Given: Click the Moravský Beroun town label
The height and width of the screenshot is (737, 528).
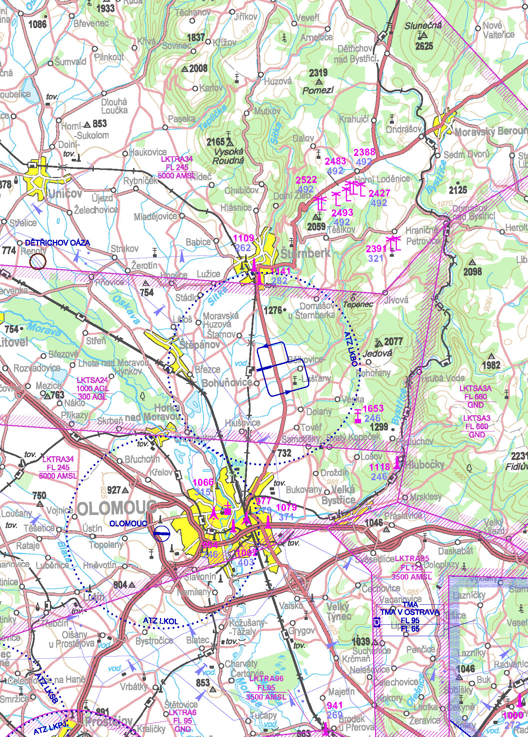Looking at the screenshot, I should 491,132.
